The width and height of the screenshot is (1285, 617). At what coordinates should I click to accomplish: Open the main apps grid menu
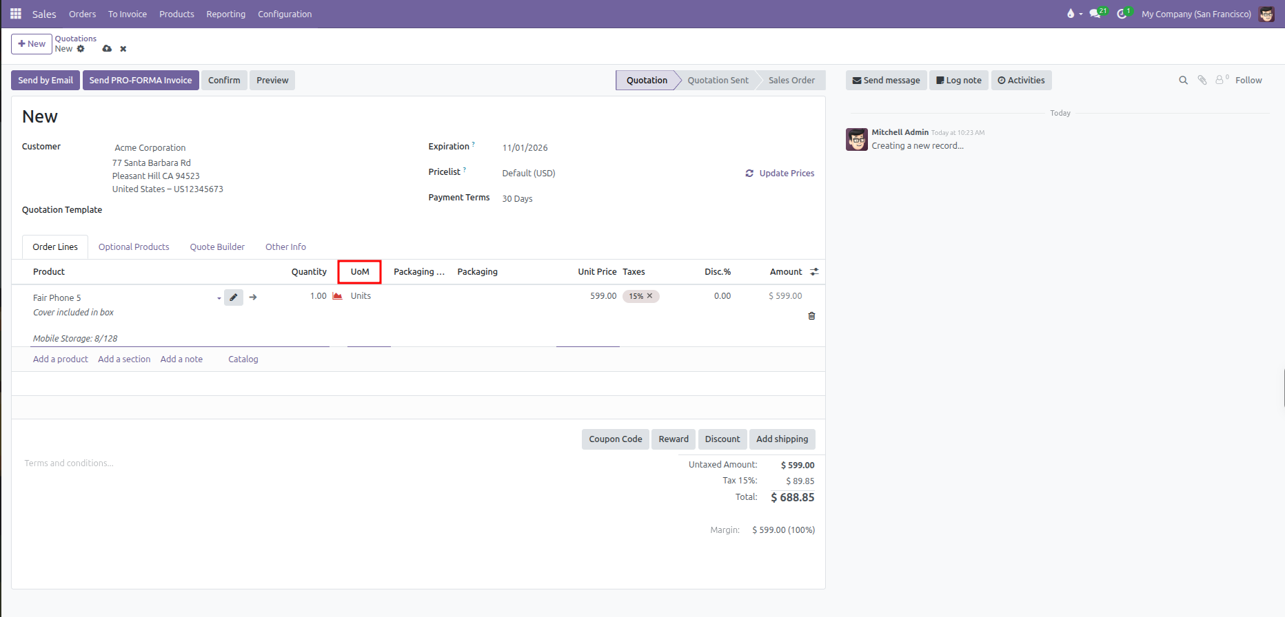pyautogui.click(x=16, y=14)
